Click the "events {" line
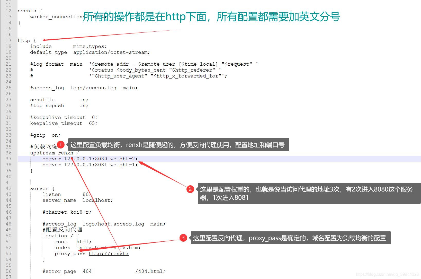This screenshot has width=421, height=279. click(30, 11)
